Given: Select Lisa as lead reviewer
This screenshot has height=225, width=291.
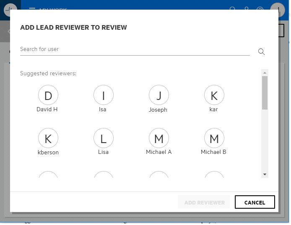Looking at the screenshot, I should [104, 138].
